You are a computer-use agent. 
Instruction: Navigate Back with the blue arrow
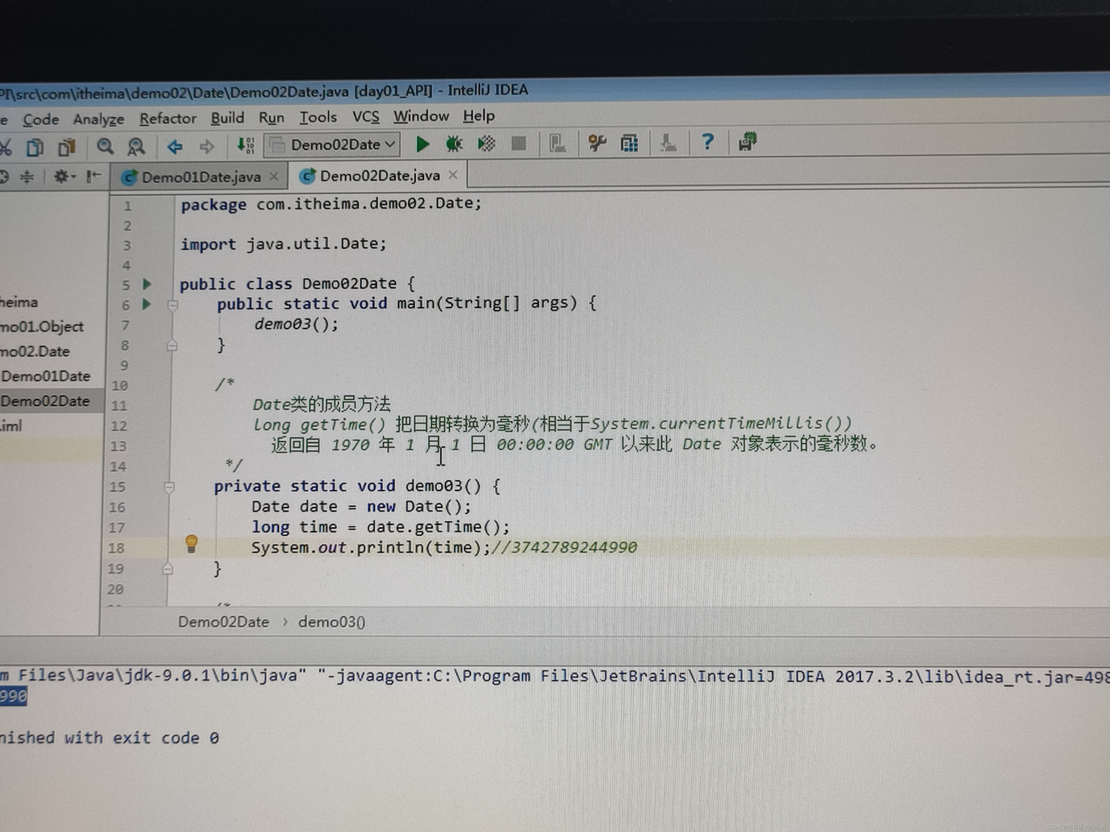[175, 146]
